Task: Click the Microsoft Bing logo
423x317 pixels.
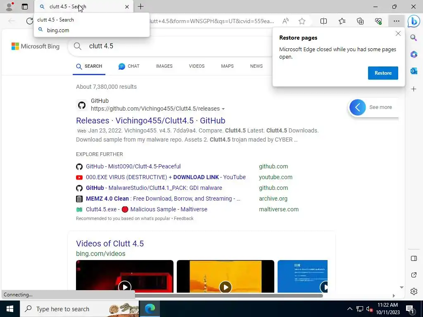Action: [36, 46]
